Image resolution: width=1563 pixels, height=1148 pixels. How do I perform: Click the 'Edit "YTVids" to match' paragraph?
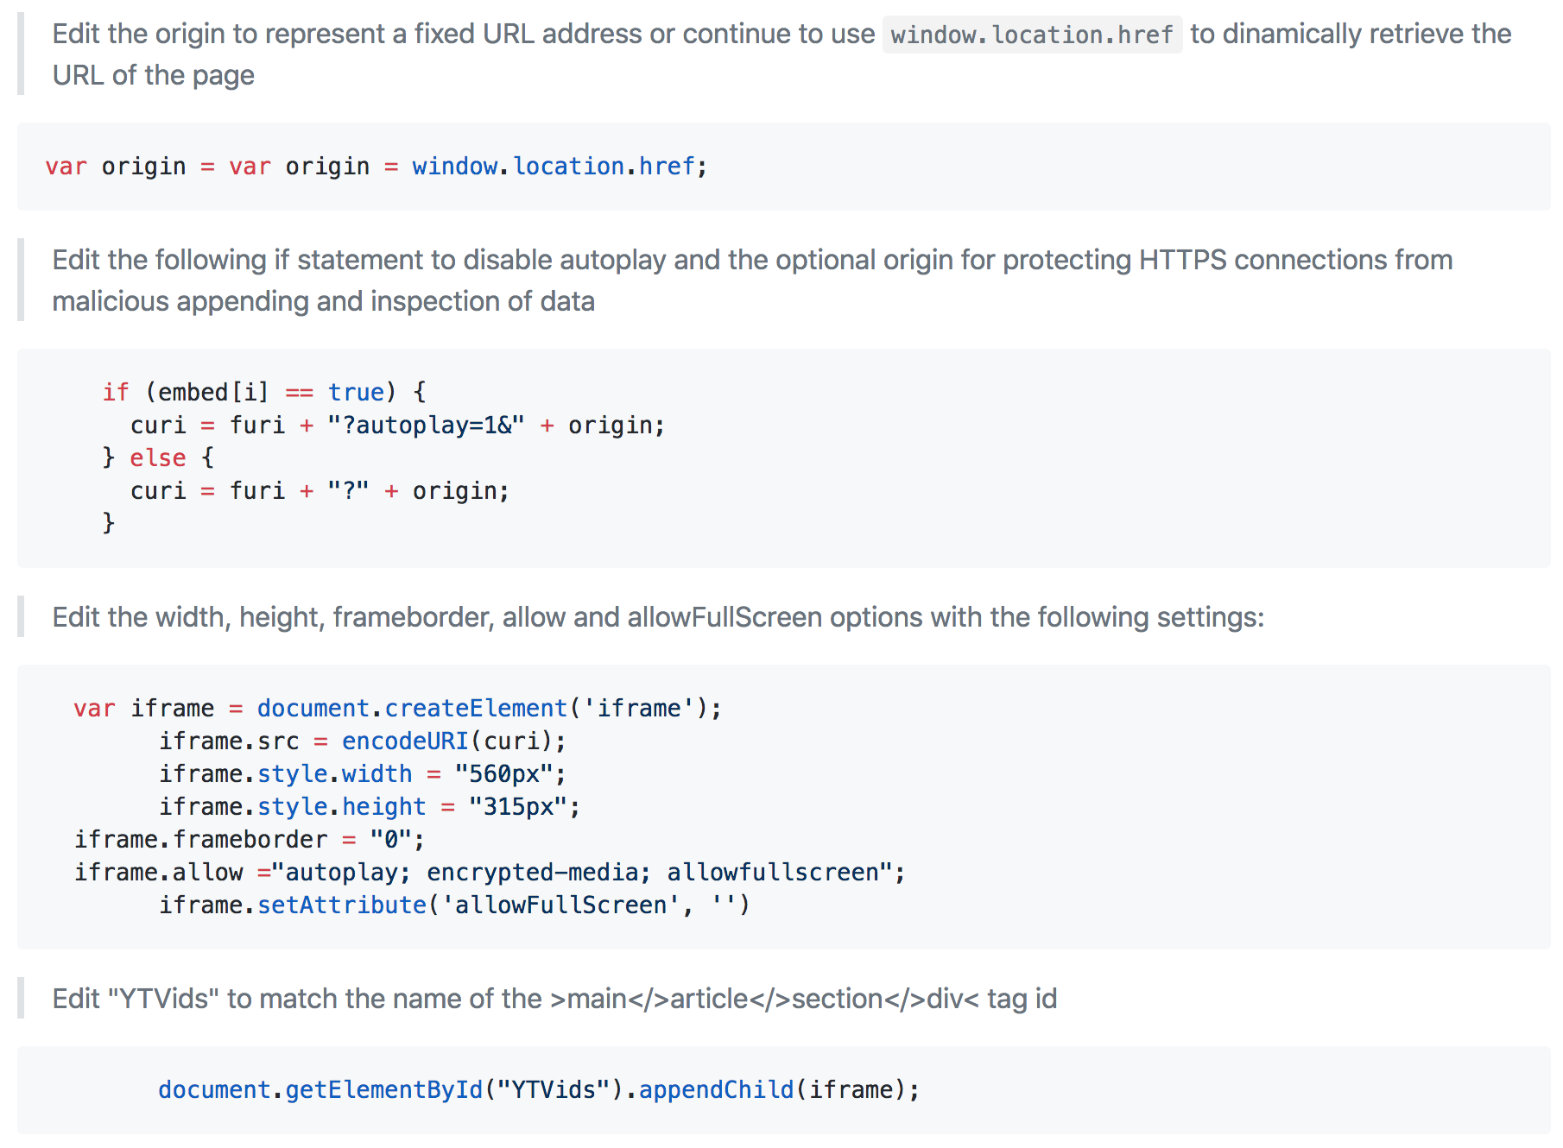pyautogui.click(x=554, y=999)
